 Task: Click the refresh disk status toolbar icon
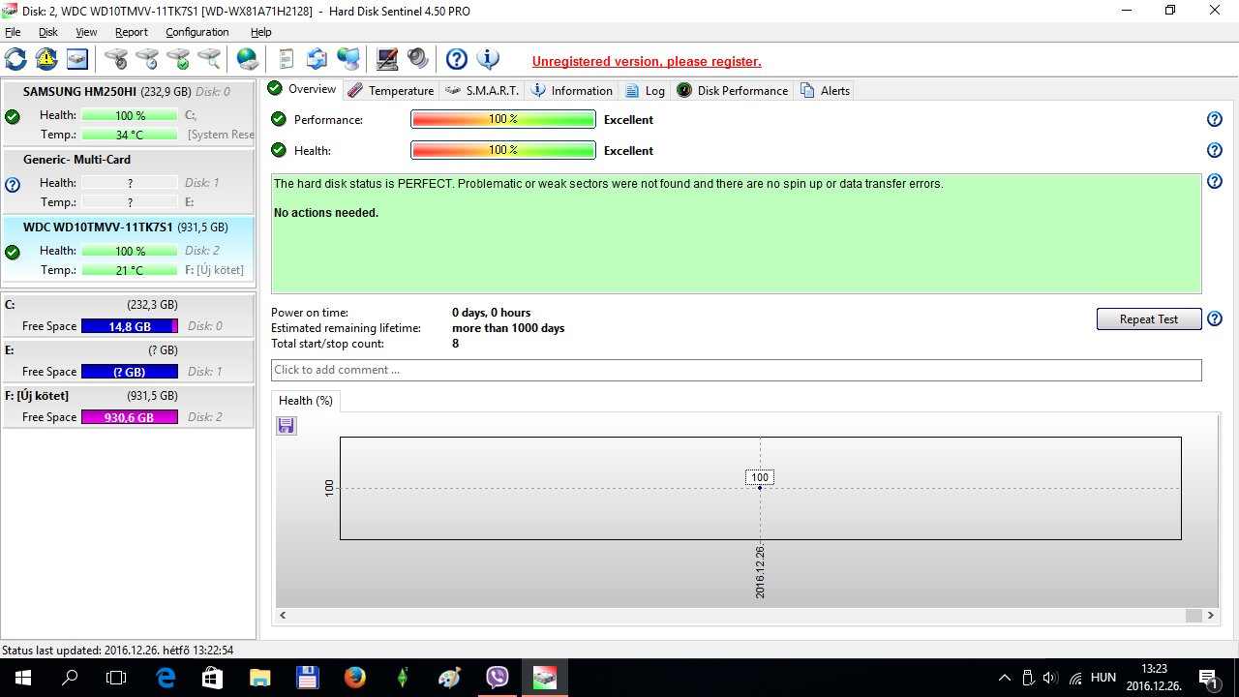(15, 59)
